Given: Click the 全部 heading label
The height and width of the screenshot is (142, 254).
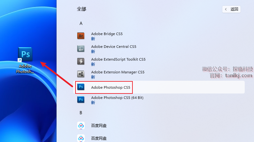Looking at the screenshot, I should click(x=82, y=9).
